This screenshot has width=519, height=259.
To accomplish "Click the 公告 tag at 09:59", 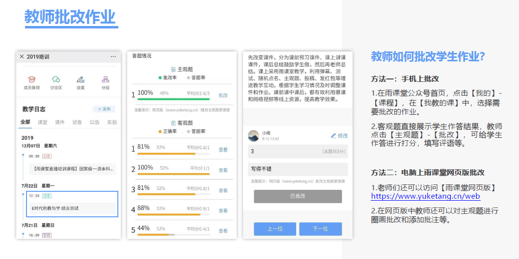I will pyautogui.click(x=47, y=156).
